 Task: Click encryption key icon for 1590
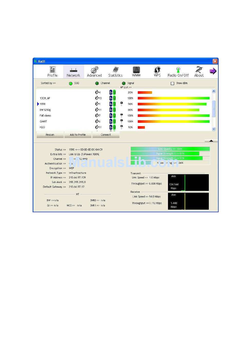point(121,104)
